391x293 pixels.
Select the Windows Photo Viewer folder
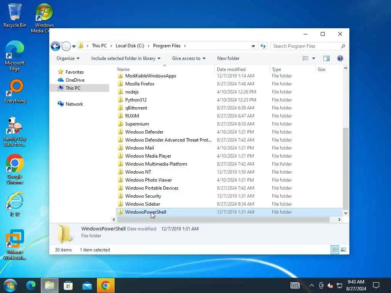coord(149,180)
